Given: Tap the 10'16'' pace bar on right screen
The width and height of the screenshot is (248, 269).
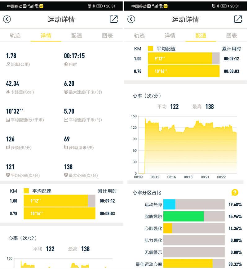Looking at the screenshot, I should tap(184, 71).
